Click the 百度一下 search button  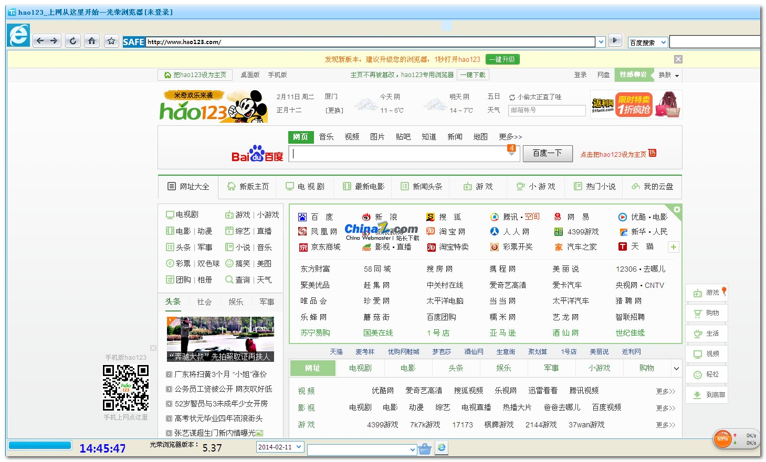pyautogui.click(x=548, y=153)
